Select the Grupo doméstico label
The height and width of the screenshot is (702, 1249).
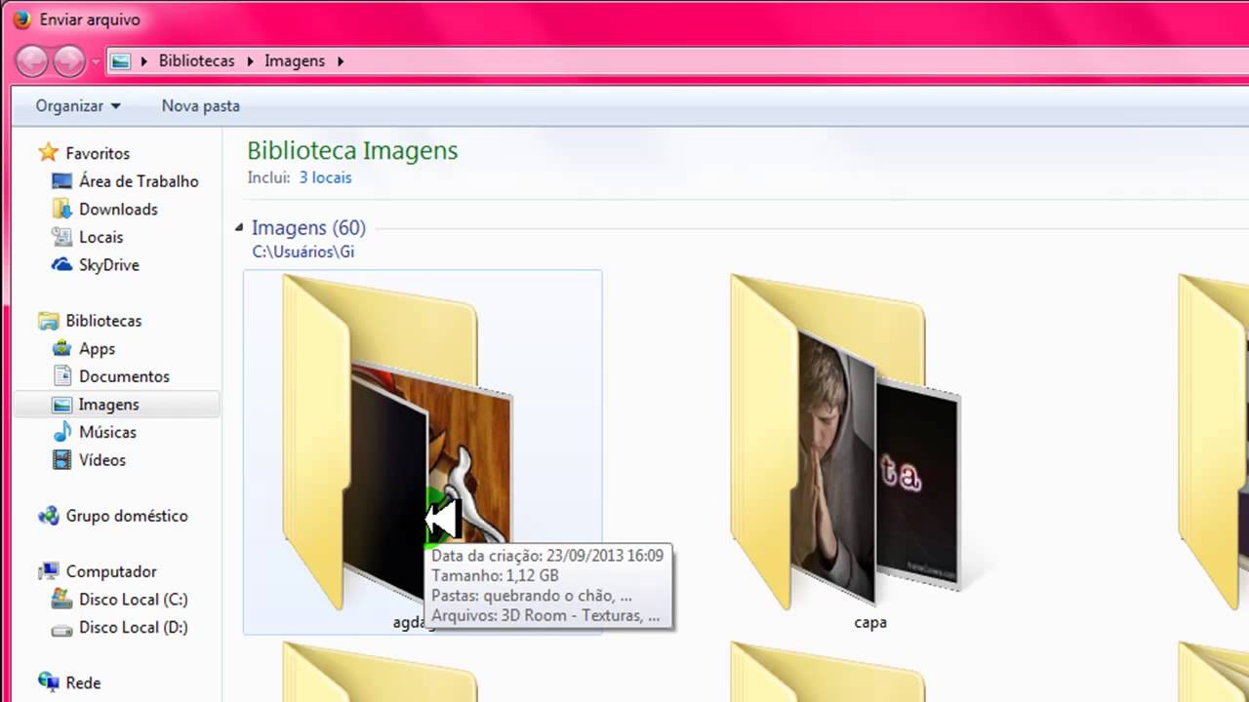tap(127, 516)
